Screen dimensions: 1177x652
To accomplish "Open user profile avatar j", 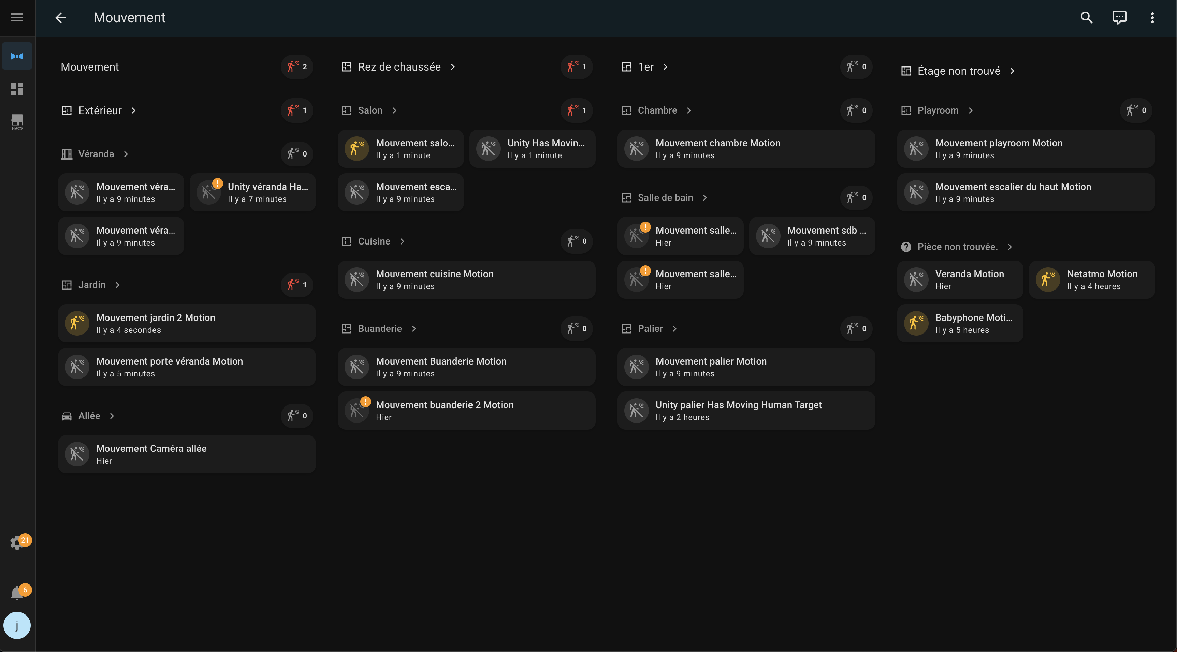I will 17,625.
